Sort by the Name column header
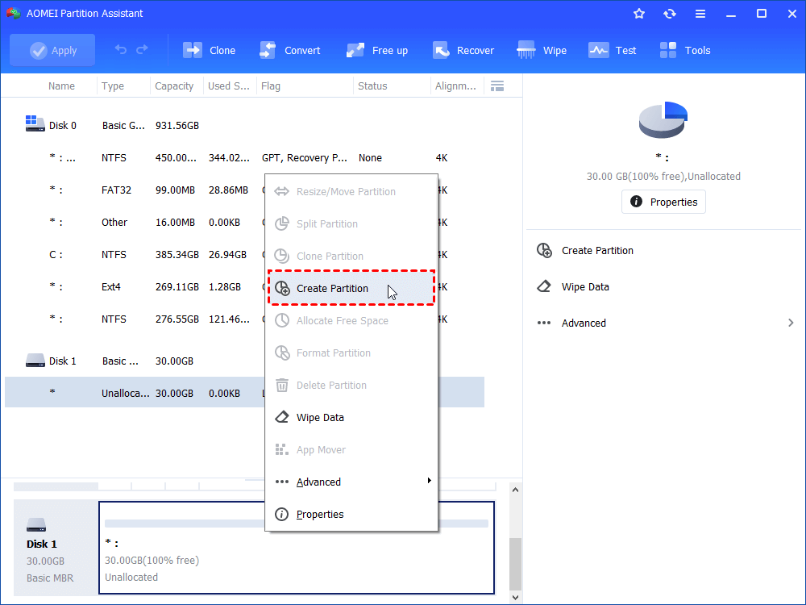The image size is (806, 605). (61, 86)
